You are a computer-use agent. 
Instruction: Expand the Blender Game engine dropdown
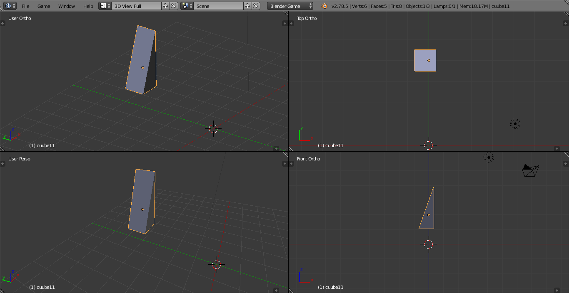click(290, 6)
